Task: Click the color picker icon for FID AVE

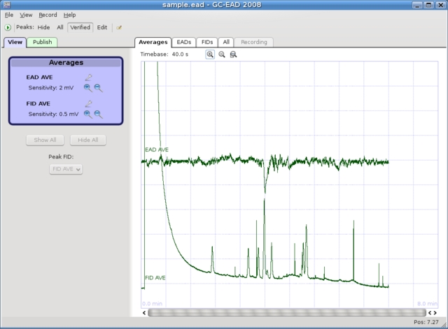Action: (x=88, y=103)
